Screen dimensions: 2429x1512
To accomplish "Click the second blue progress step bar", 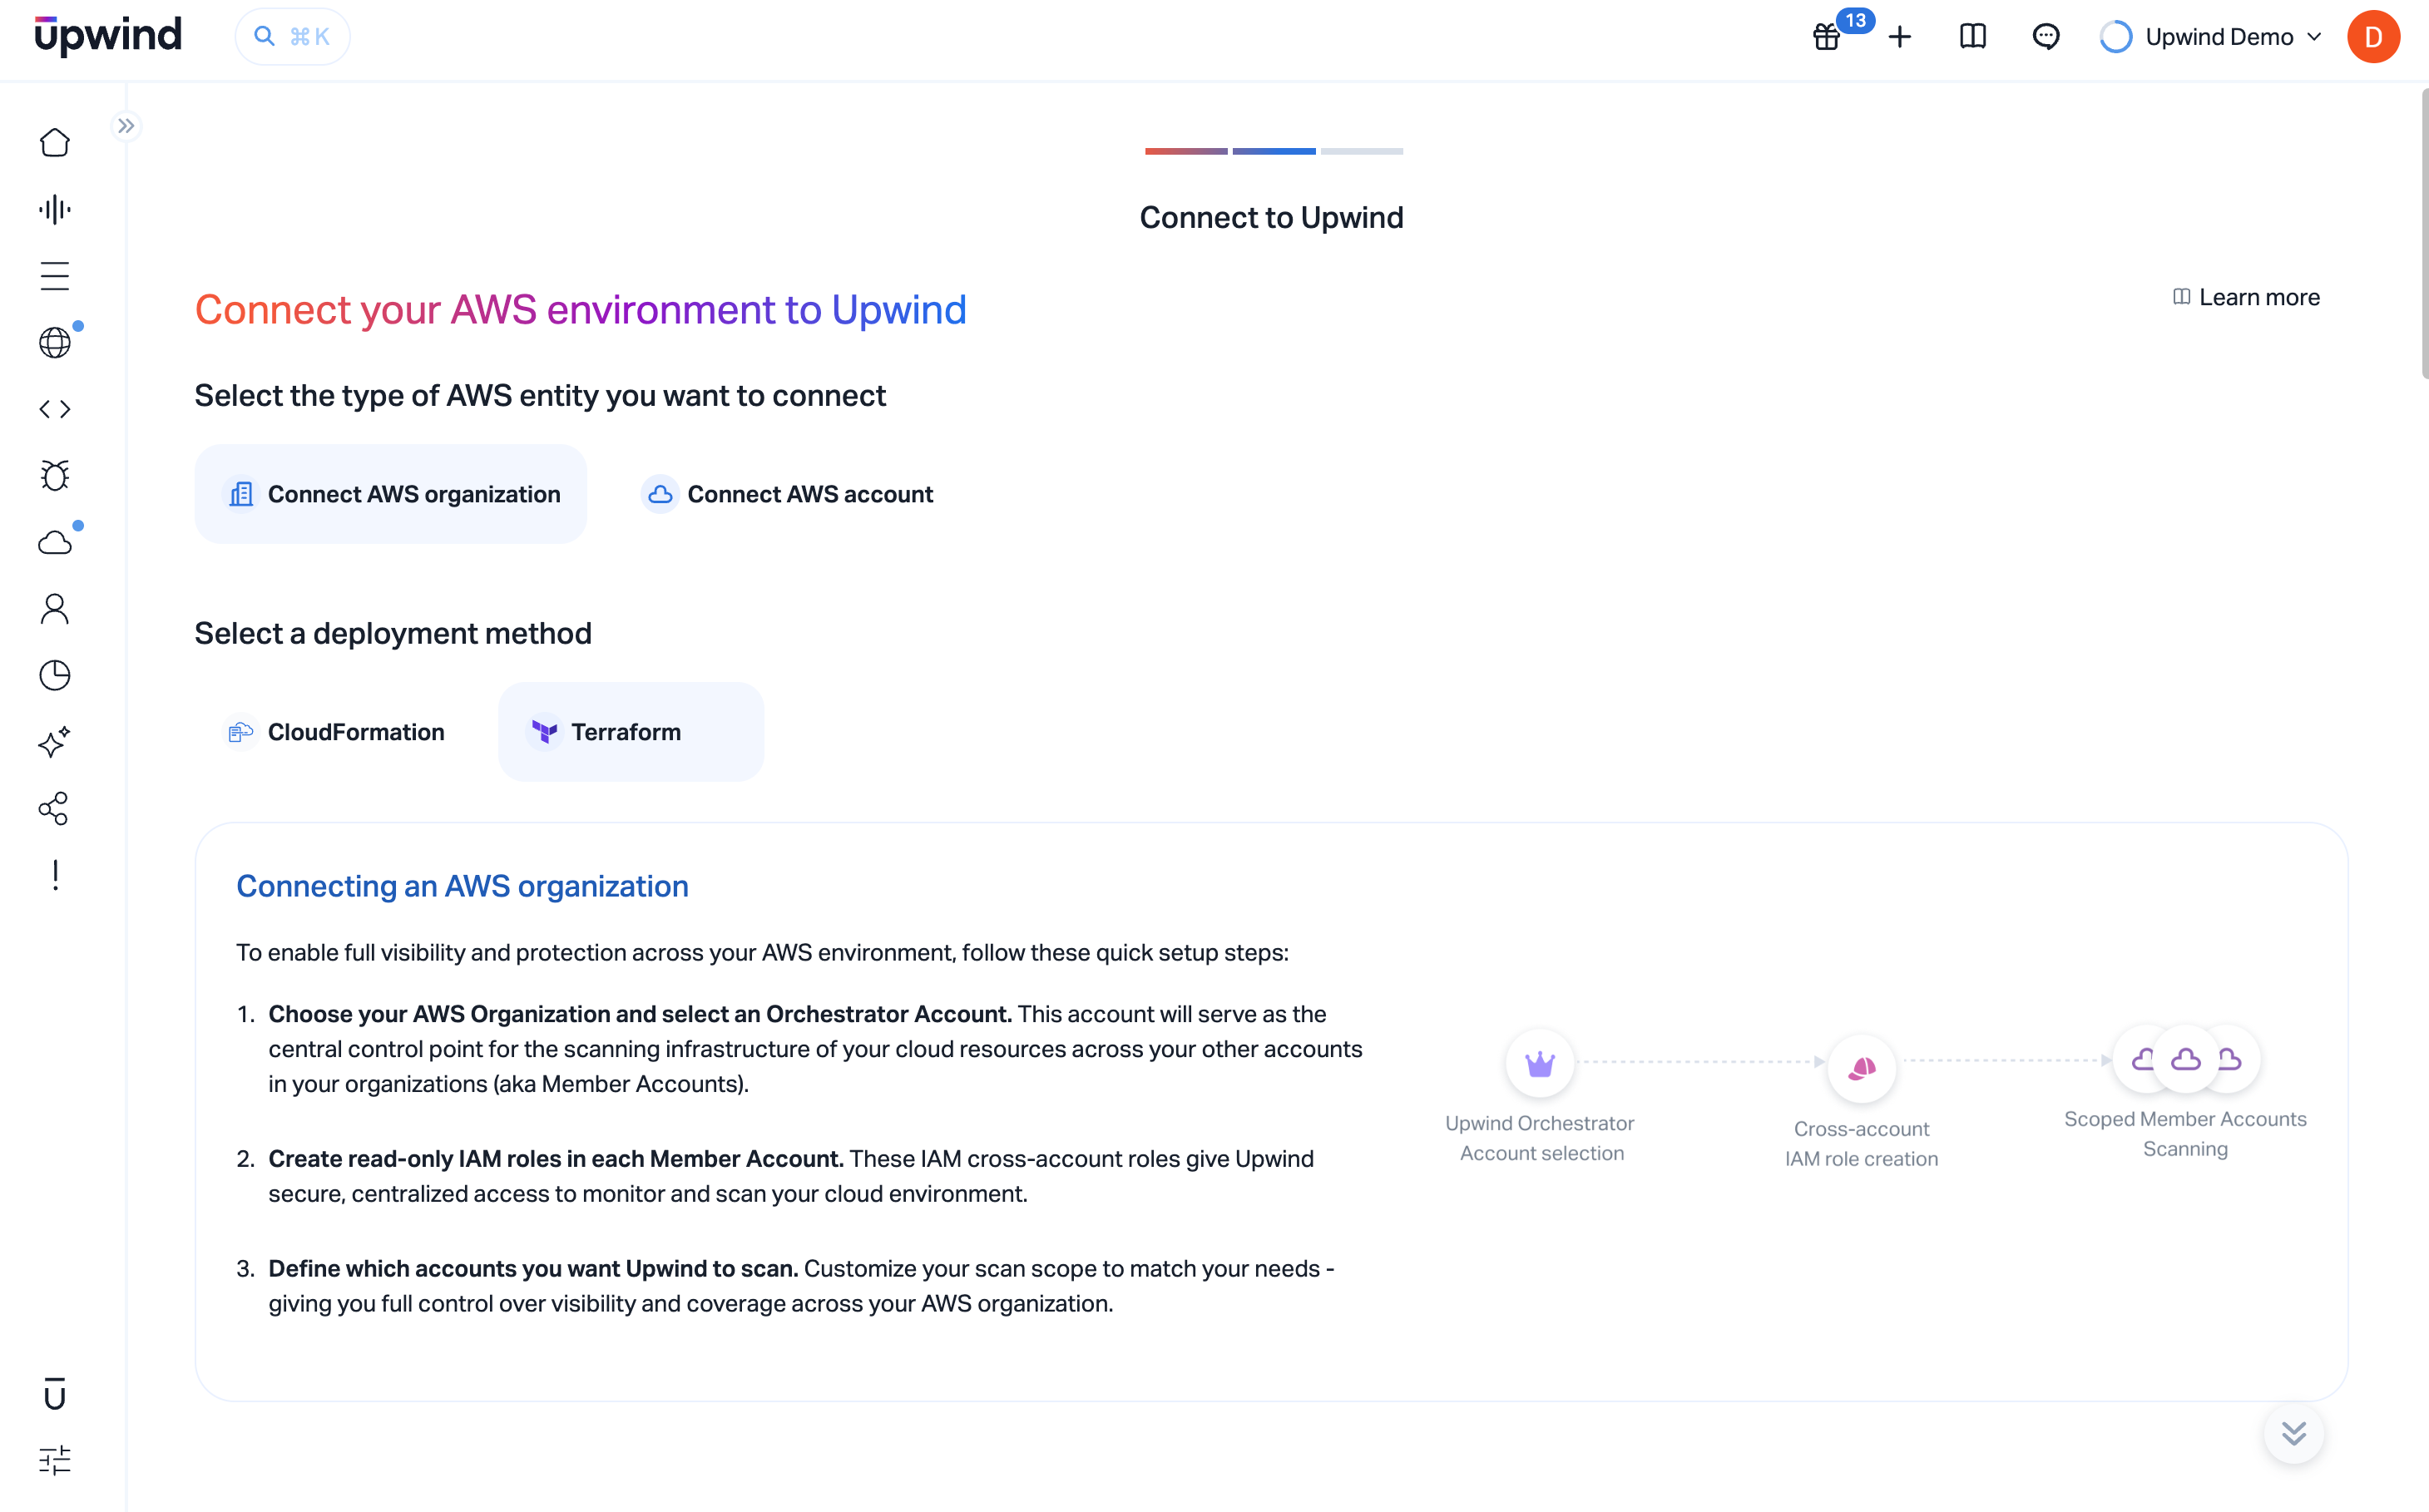I will point(1274,151).
